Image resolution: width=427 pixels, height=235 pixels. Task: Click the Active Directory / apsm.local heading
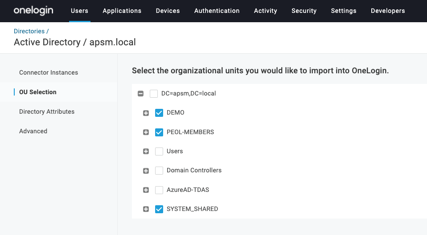coord(74,42)
